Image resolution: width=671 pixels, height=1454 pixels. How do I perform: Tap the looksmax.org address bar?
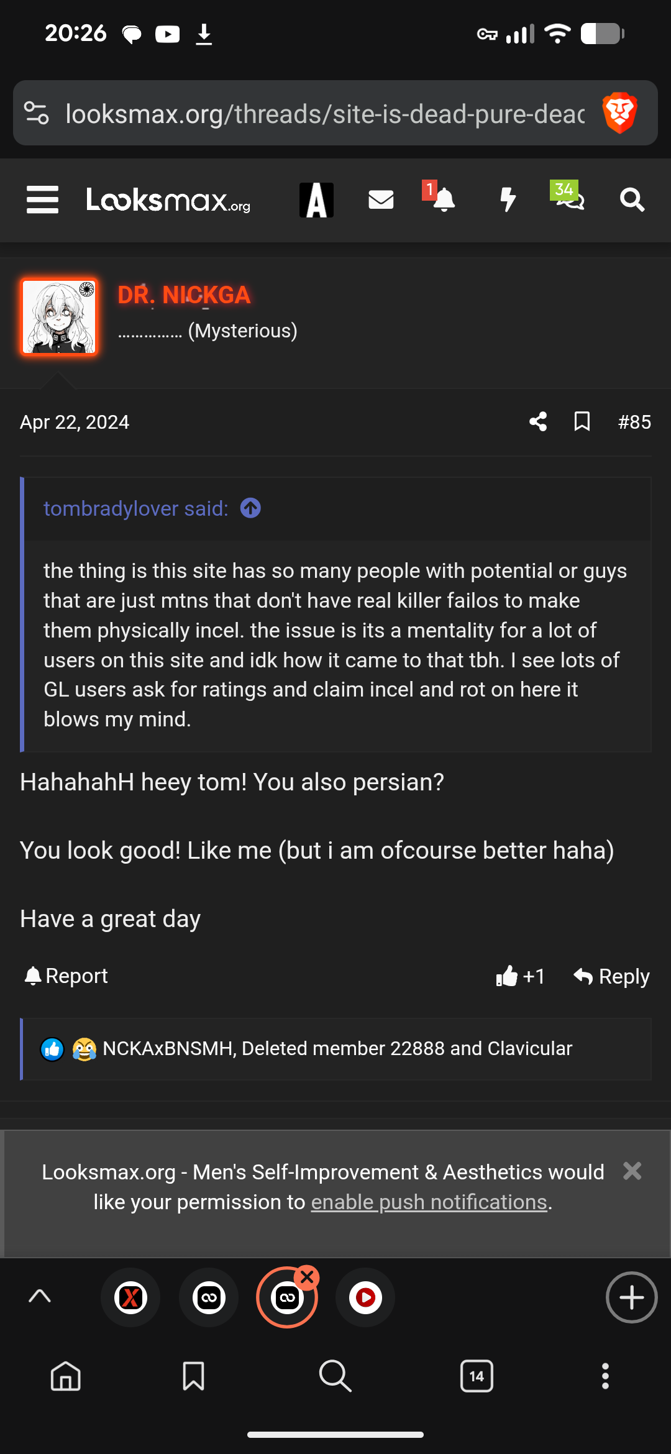coord(324,114)
